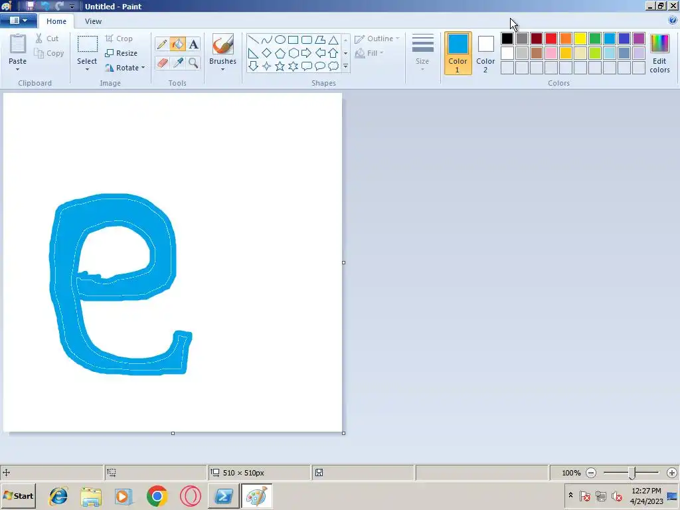Viewport: 680px width, 510px height.
Task: Open the shape Fill dropdown
Action: pyautogui.click(x=369, y=53)
